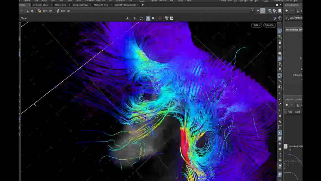Switch to the Motion FX View tab

click(x=101, y=5)
